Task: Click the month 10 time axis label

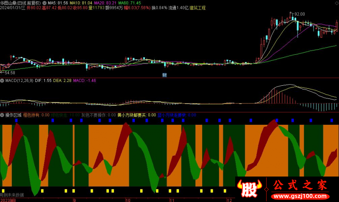Action: pos(128,200)
